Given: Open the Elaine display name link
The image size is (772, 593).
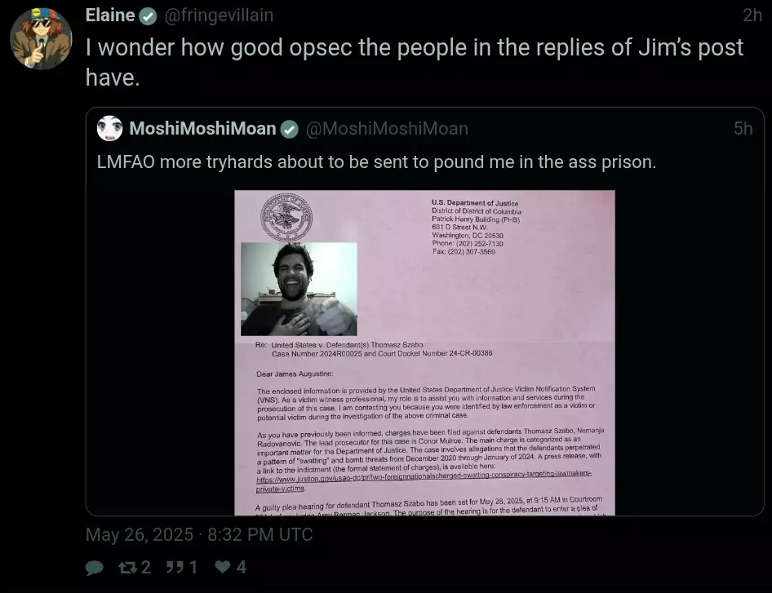Looking at the screenshot, I should pyautogui.click(x=110, y=15).
